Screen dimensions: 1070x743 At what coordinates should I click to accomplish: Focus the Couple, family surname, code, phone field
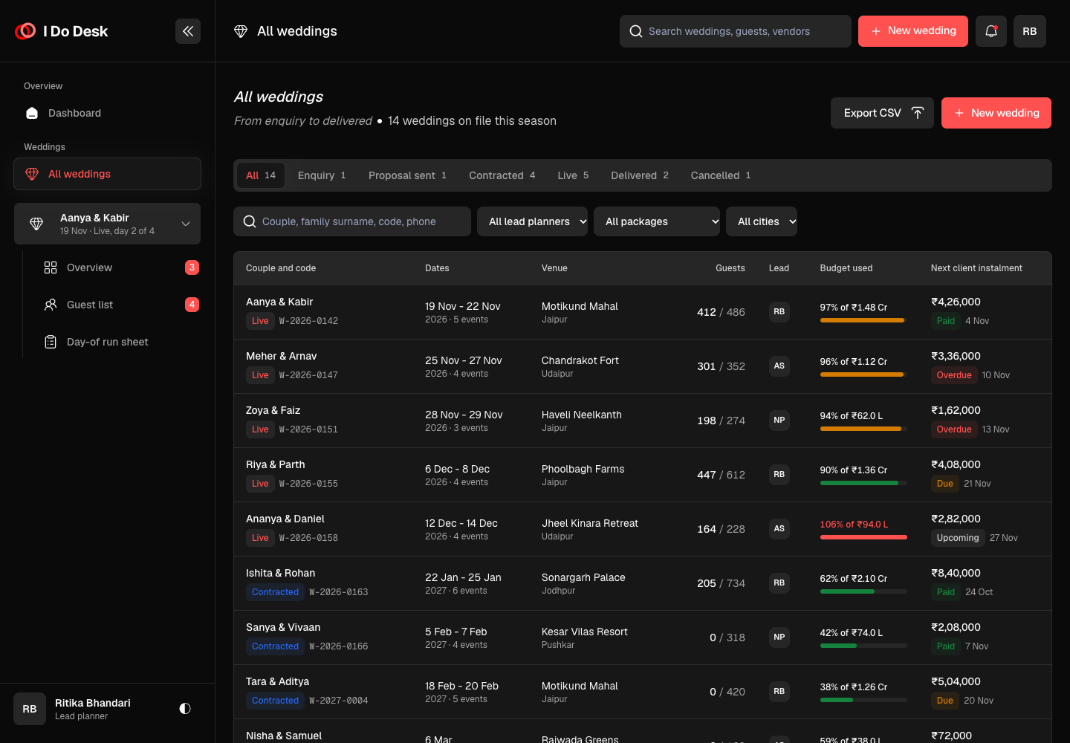click(352, 221)
